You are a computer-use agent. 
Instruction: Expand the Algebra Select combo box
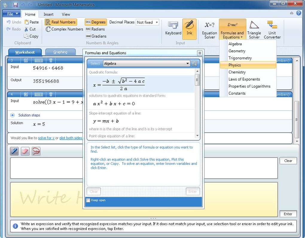point(147,64)
